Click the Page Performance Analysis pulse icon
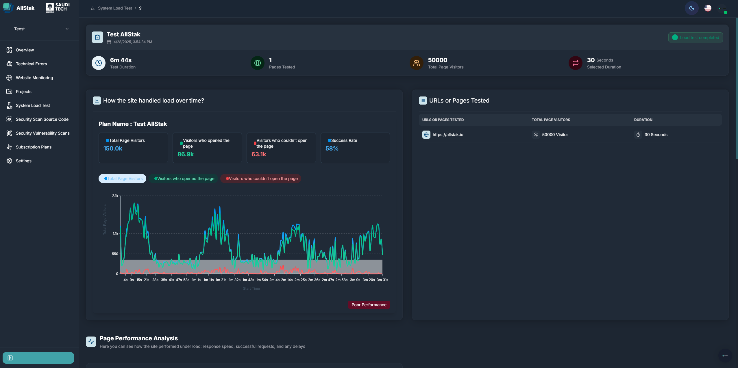This screenshot has height=368, width=738. coord(91,342)
